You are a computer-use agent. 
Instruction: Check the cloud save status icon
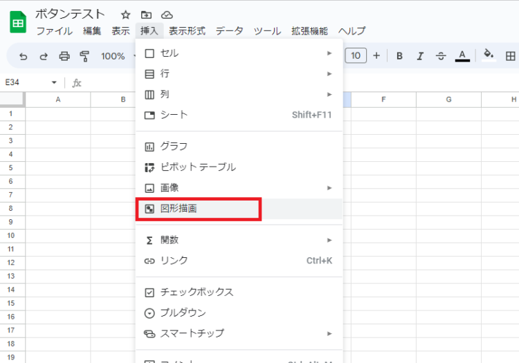click(x=167, y=15)
